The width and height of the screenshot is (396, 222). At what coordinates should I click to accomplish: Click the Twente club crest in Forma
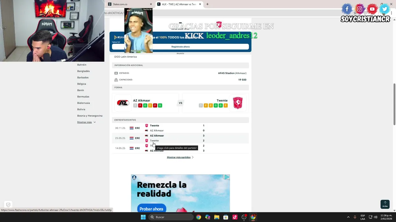point(238,103)
